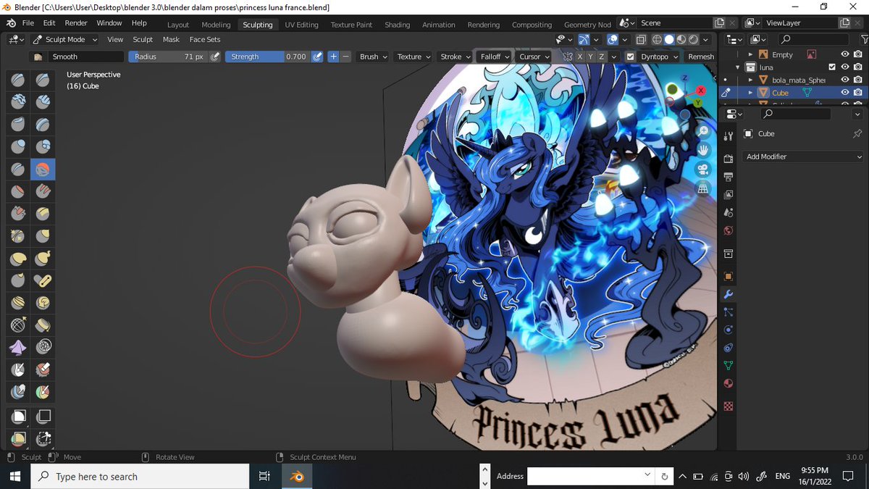The height and width of the screenshot is (489, 869).
Task: Open the Brush settings dropdown
Action: (374, 57)
